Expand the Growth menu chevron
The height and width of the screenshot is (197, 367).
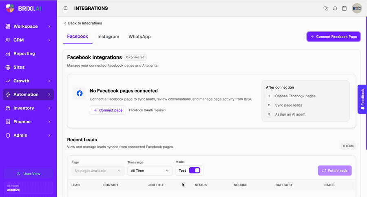49,81
